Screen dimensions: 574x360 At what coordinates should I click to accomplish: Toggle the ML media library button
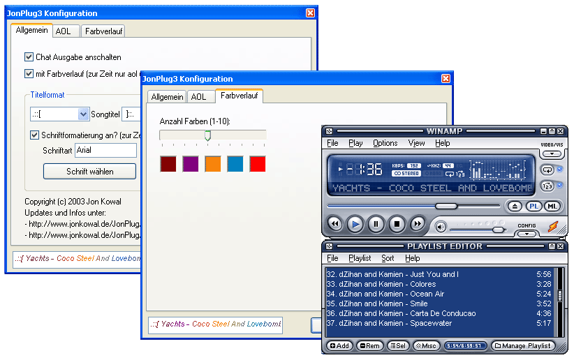pos(552,207)
